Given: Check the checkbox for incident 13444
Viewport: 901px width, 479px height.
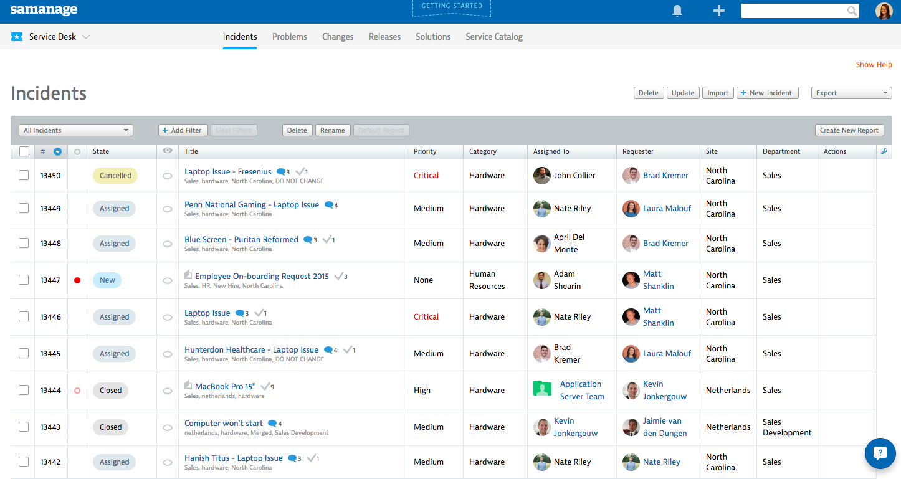Looking at the screenshot, I should pos(23,390).
